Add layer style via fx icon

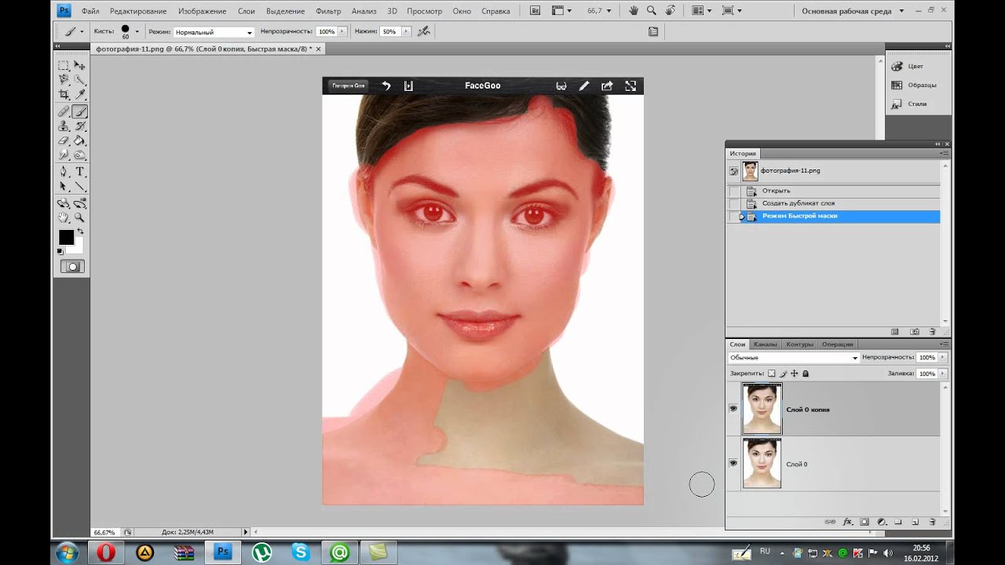click(847, 522)
